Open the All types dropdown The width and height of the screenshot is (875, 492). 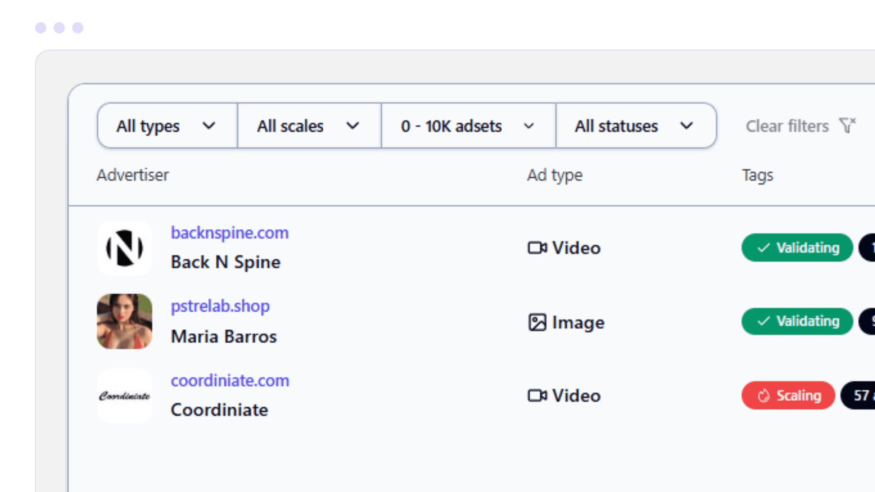167,126
